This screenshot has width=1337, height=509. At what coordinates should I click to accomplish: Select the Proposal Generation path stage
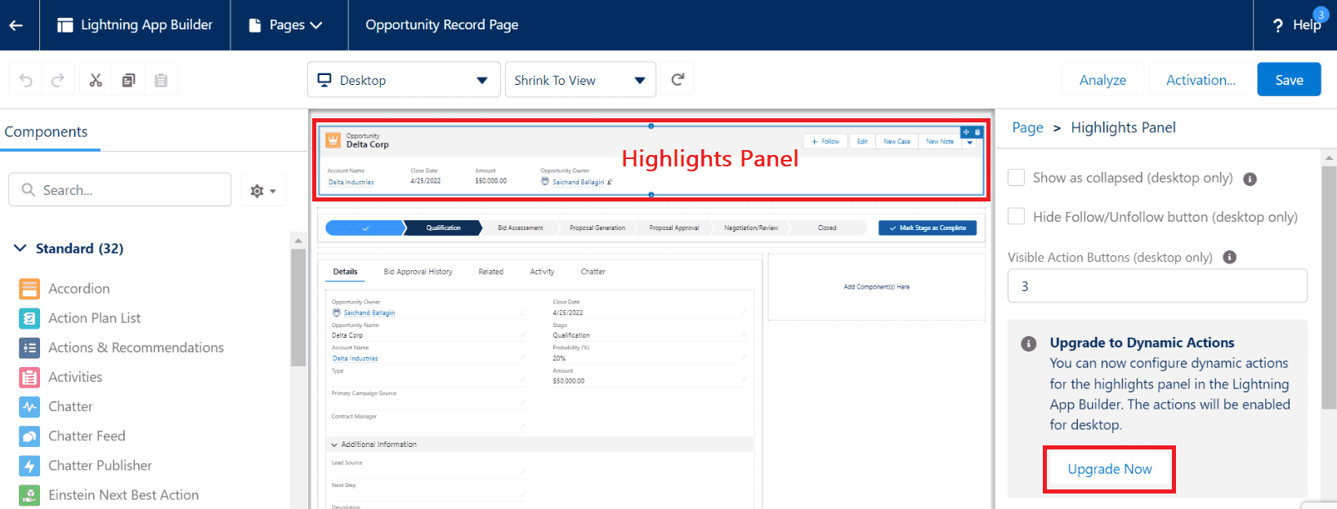coord(597,228)
